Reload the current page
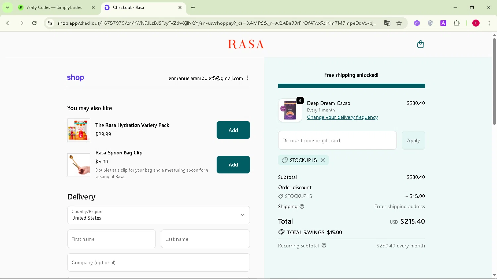497x279 pixels. point(34,23)
